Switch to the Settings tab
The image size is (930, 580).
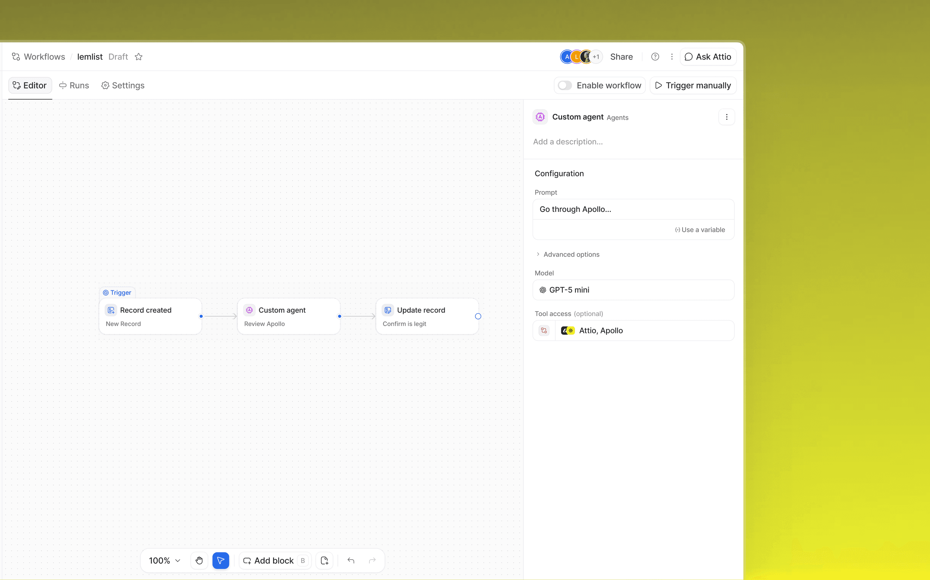pos(123,85)
